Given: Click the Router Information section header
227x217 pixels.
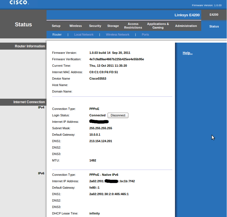Looking at the screenshot, I should (x=30, y=46).
